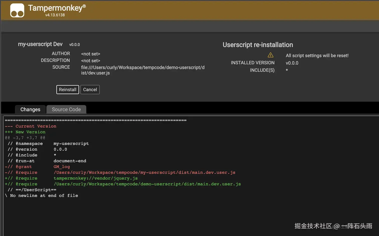379x236 pixels.
Task: Open the Source Code tab
Action: [66, 109]
